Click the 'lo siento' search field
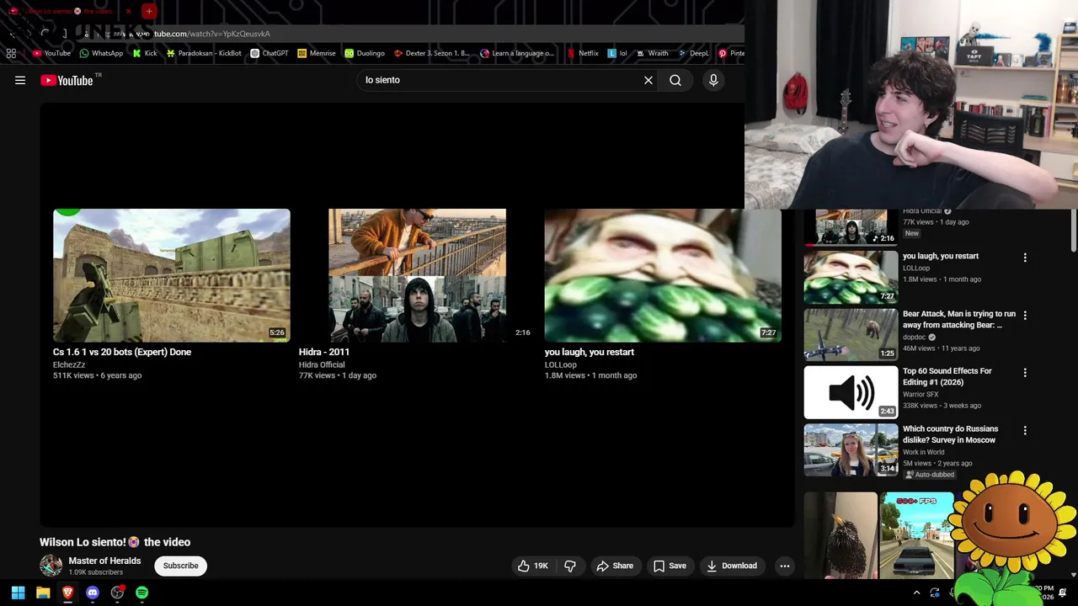The width and height of the screenshot is (1078, 606). [501, 80]
